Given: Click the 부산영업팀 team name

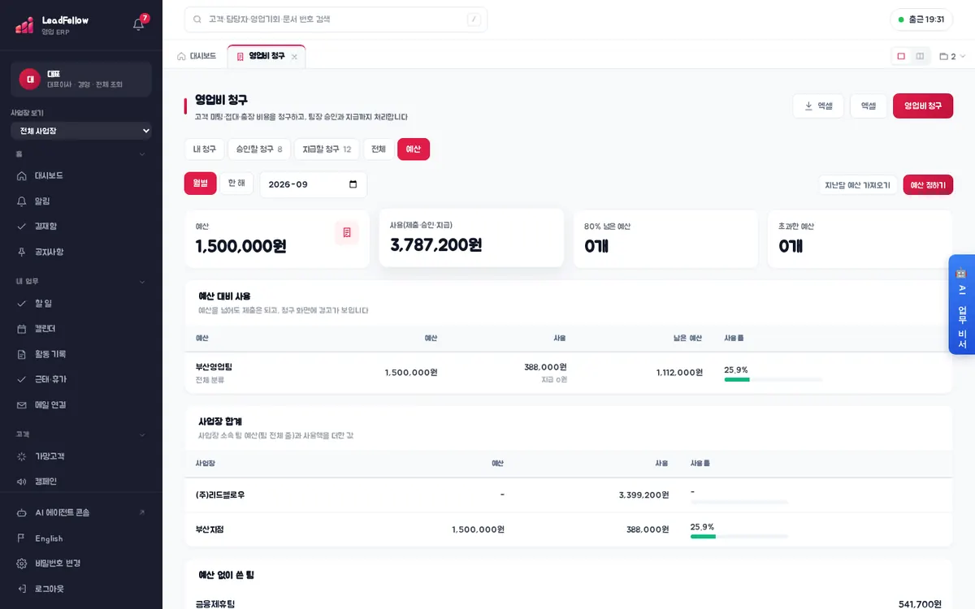Looking at the screenshot, I should pyautogui.click(x=214, y=367).
